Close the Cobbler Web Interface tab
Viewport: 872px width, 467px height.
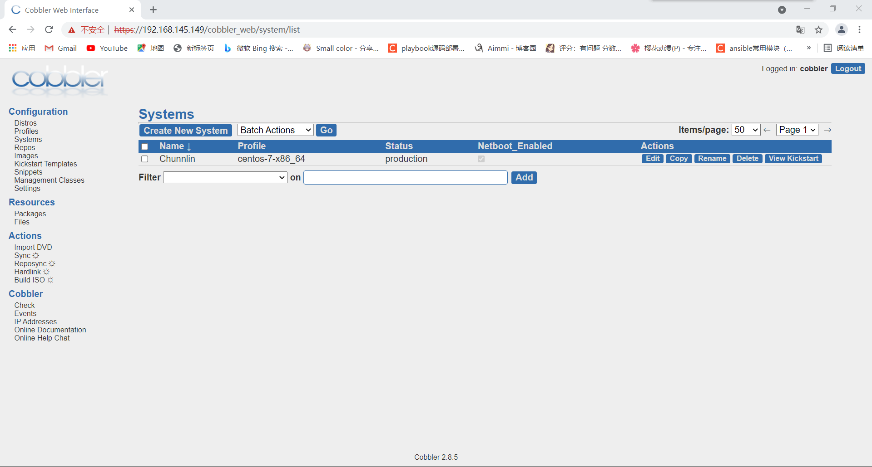tap(132, 10)
